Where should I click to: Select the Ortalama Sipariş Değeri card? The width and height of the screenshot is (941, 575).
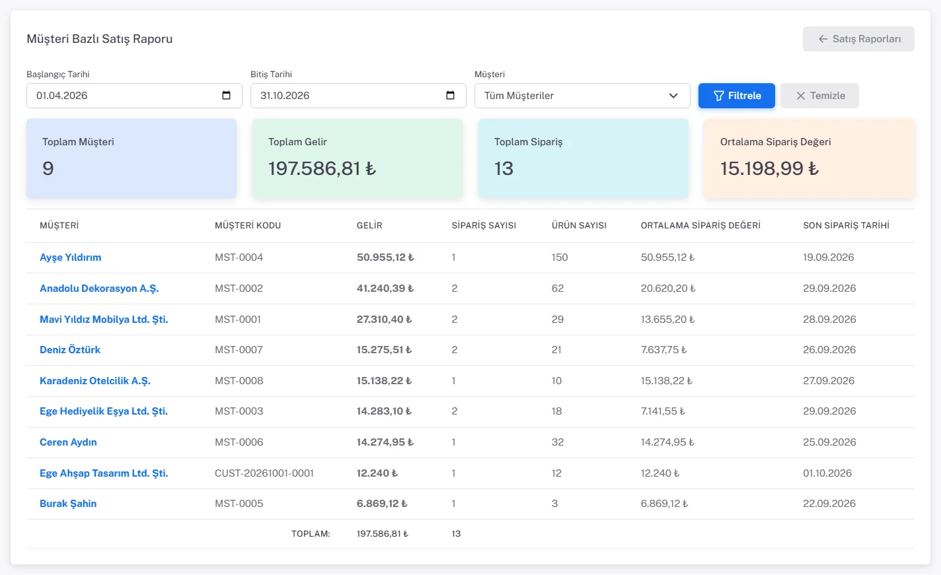[809, 158]
